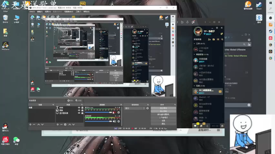This screenshot has width=275, height=154.
Task: Adjust desktop audio volume slider
Action: 98,121
